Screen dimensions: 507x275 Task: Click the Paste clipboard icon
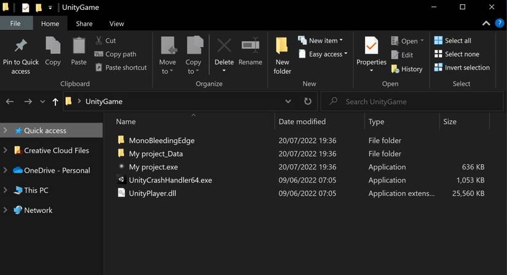point(79,46)
